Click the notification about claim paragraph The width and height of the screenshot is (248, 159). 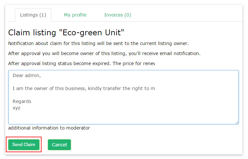point(98,43)
